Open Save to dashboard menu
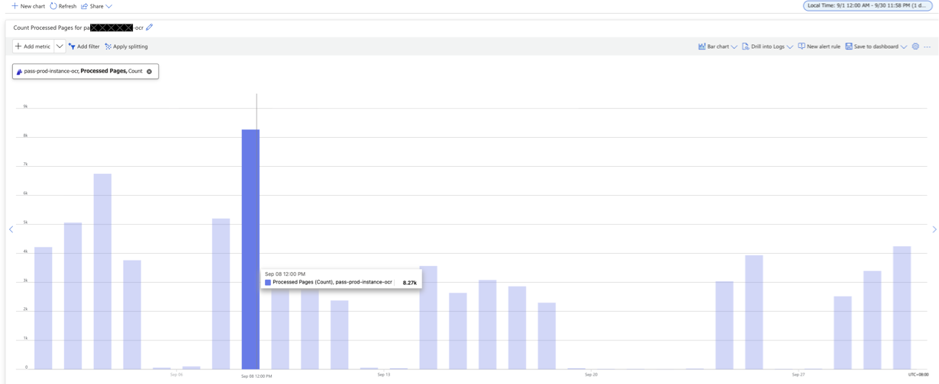This screenshot has height=384, width=939. (x=876, y=46)
